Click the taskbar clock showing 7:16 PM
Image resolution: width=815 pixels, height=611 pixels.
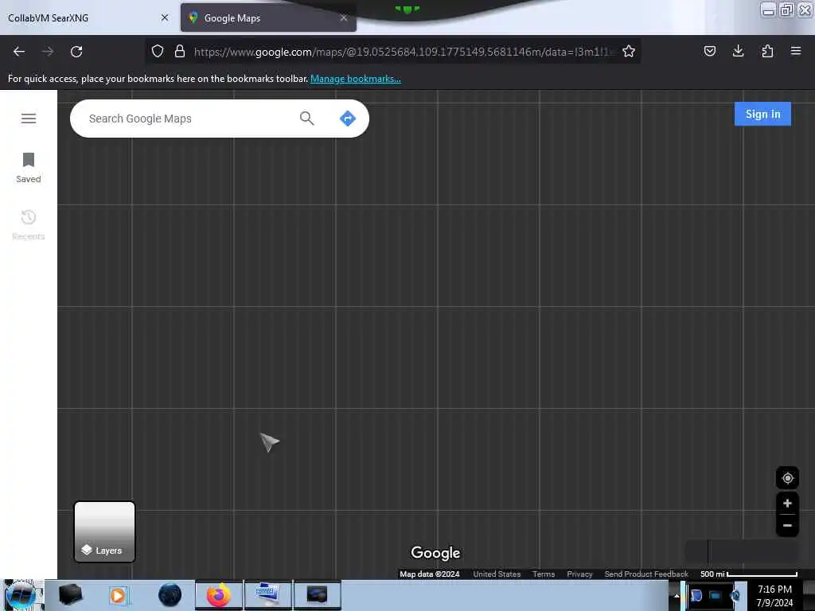tap(774, 595)
